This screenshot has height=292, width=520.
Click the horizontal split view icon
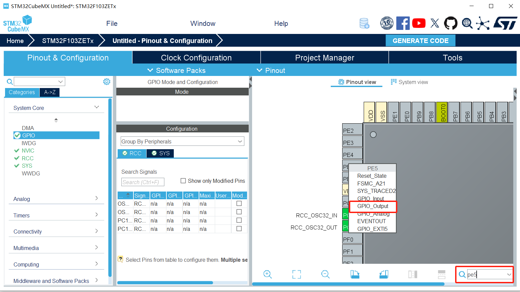(442, 274)
